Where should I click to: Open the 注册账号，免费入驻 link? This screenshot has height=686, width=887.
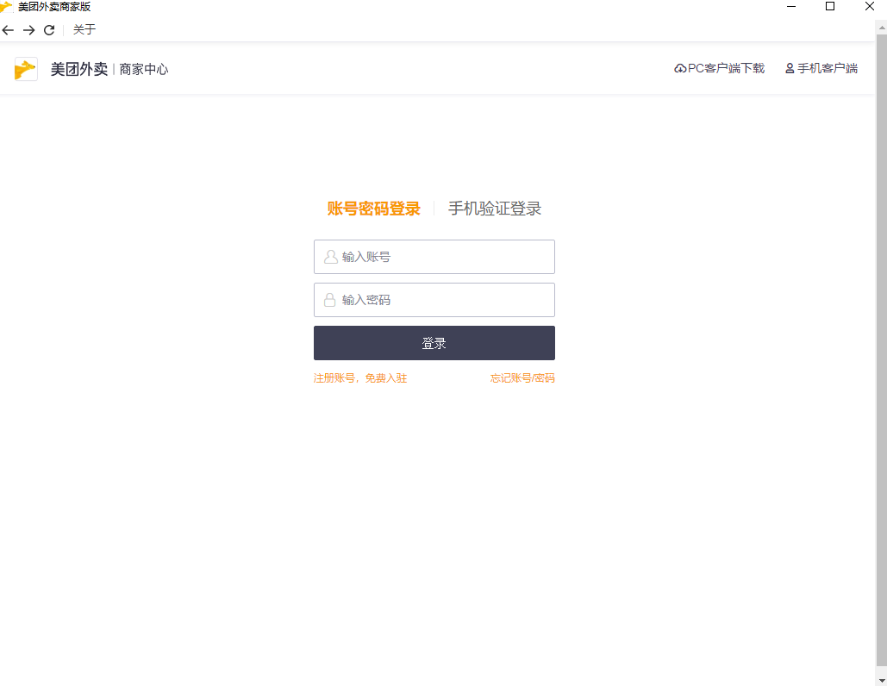click(x=360, y=377)
